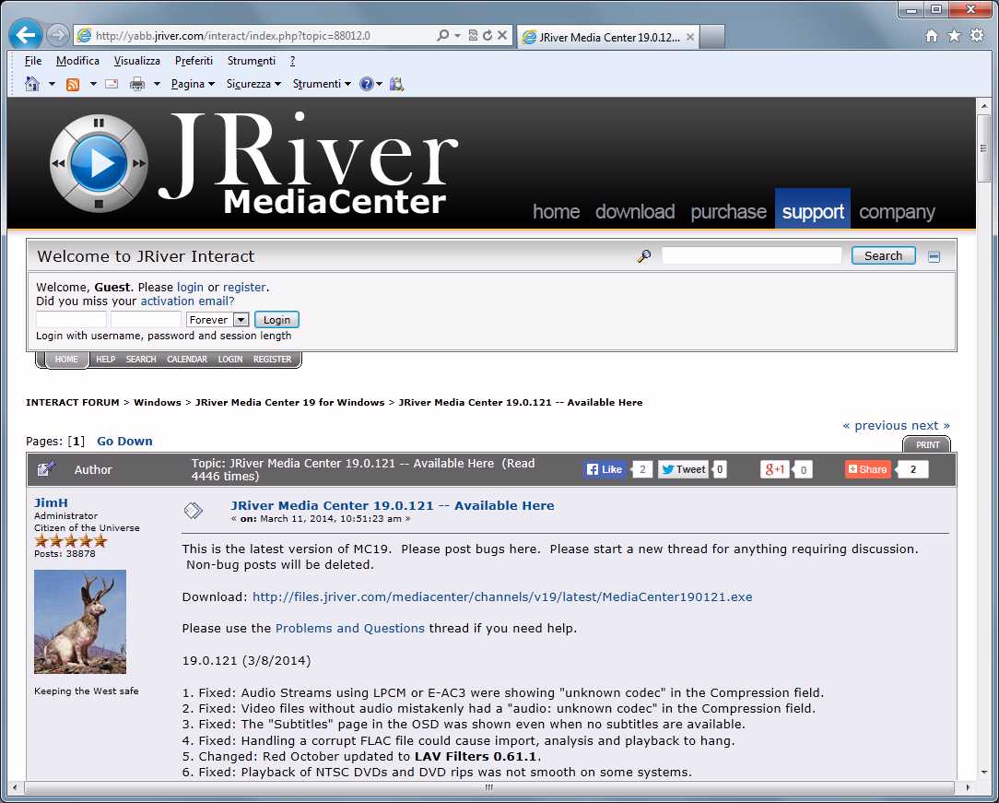Click the Go Down link
The height and width of the screenshot is (803, 999).
125,441
